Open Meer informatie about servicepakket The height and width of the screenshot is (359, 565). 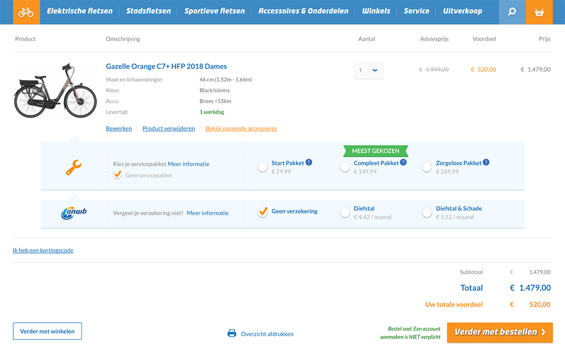coord(188,164)
